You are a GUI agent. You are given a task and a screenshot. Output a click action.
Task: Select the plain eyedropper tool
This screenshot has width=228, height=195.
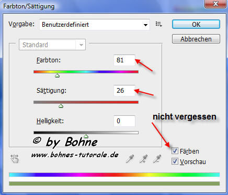130,159
